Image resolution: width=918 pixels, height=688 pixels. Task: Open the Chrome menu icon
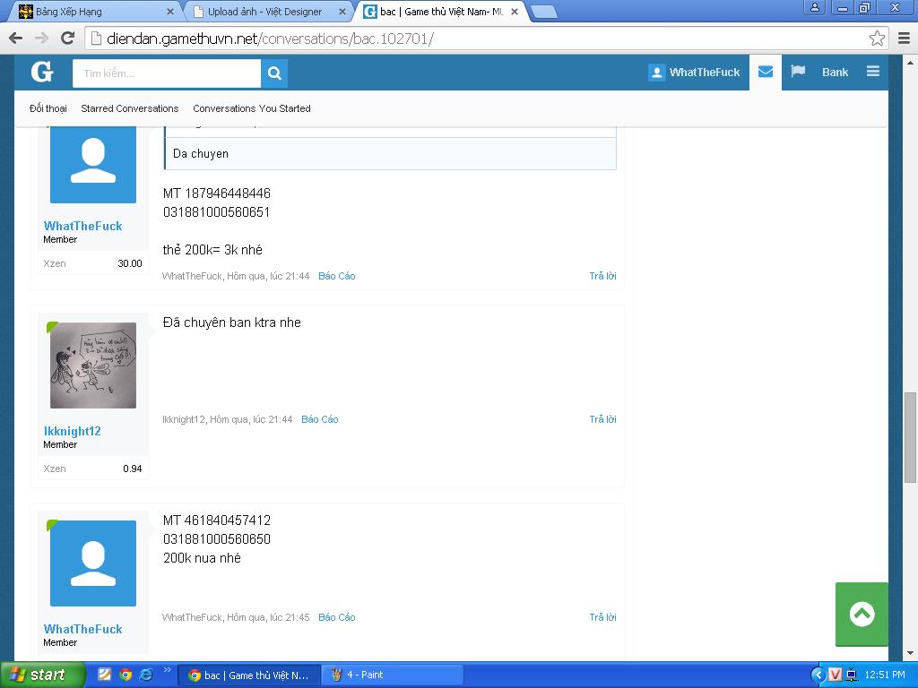click(904, 39)
